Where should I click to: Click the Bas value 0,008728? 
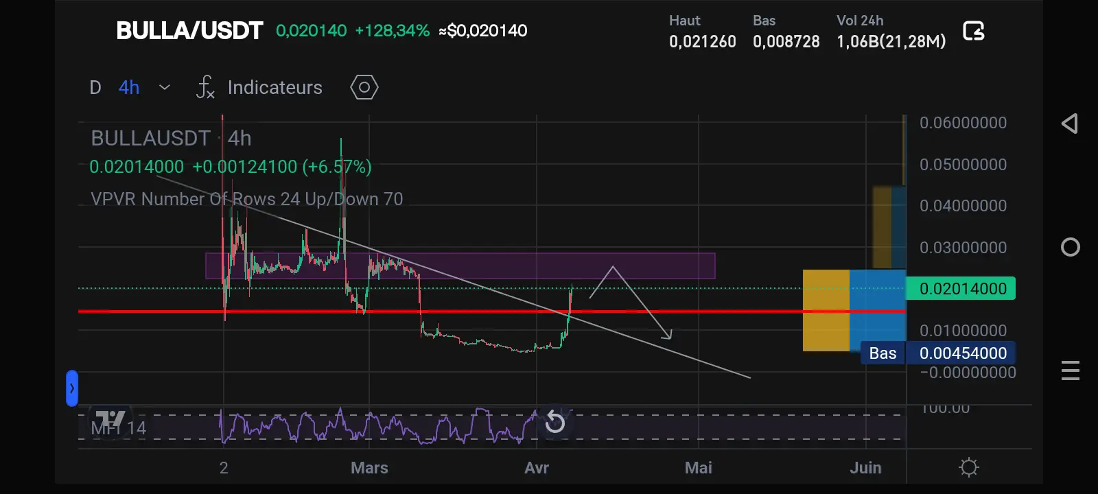(786, 42)
